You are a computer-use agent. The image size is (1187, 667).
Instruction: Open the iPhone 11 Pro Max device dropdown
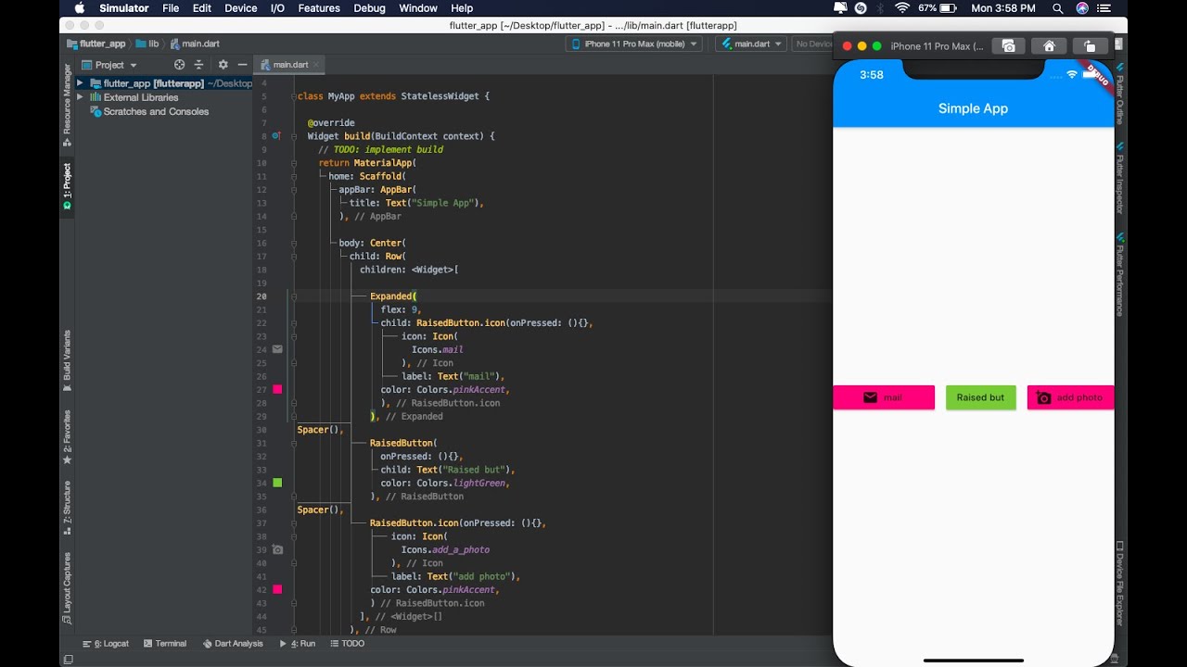click(634, 44)
